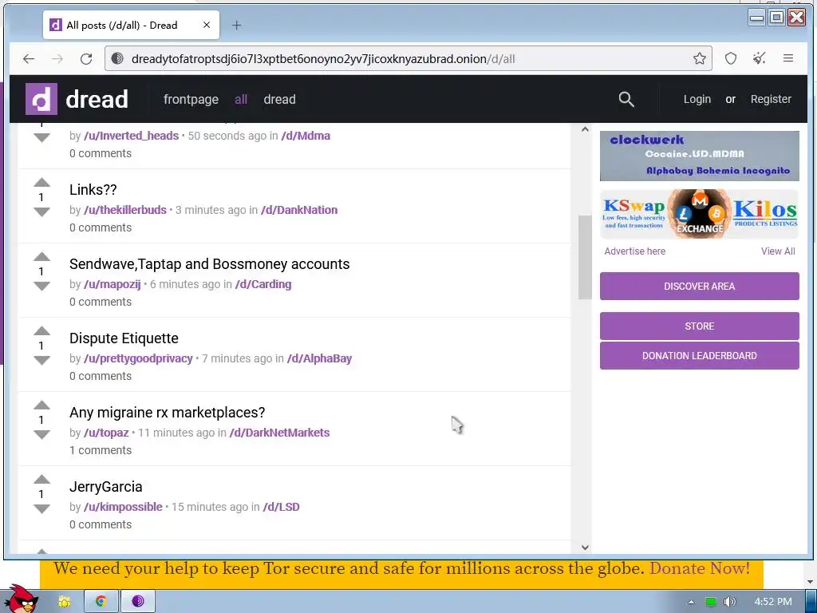Open a new tab with the plus icon
The width and height of the screenshot is (817, 613).
click(236, 25)
